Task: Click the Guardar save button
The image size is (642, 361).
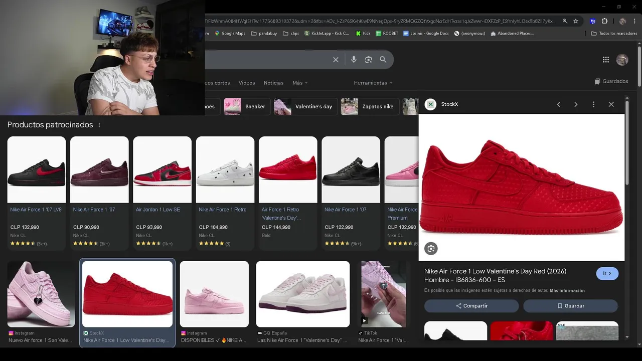Action: 570,306
